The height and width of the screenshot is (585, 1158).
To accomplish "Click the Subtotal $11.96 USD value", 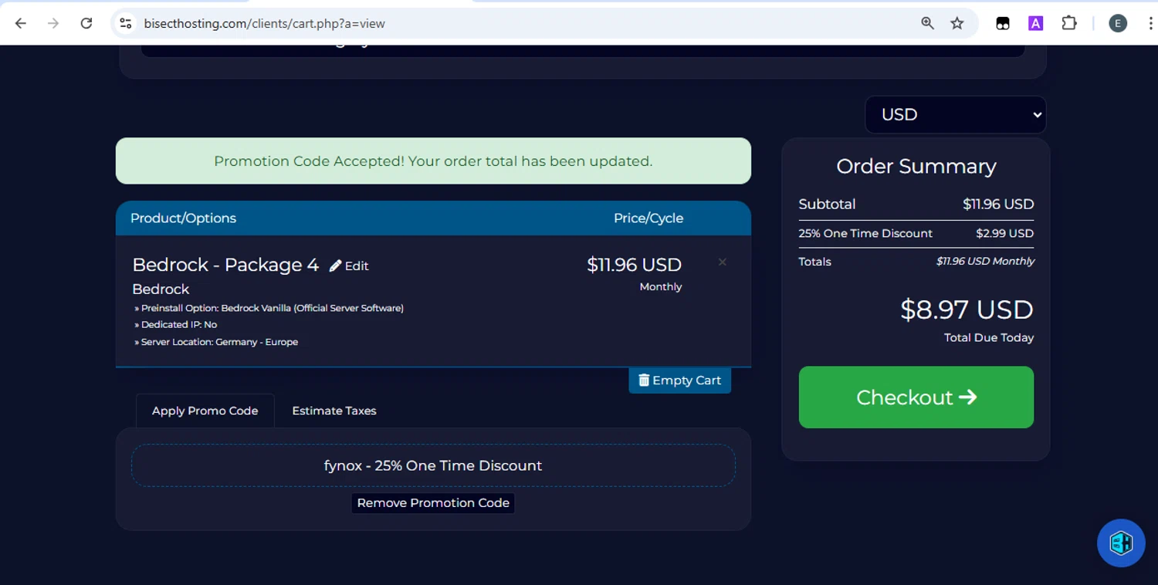I will (x=998, y=205).
